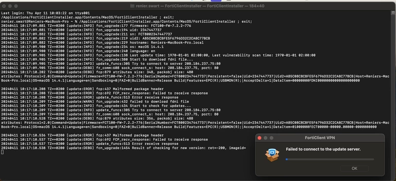Screen dimensions: 396x181
Task: Click the uid2 A85C08C8CBFE5F6796D32C2CA8C77BCB line
Action: 105,38
